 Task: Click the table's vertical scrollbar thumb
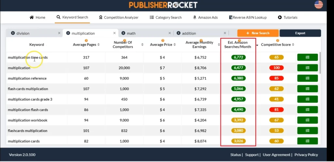(320, 63)
